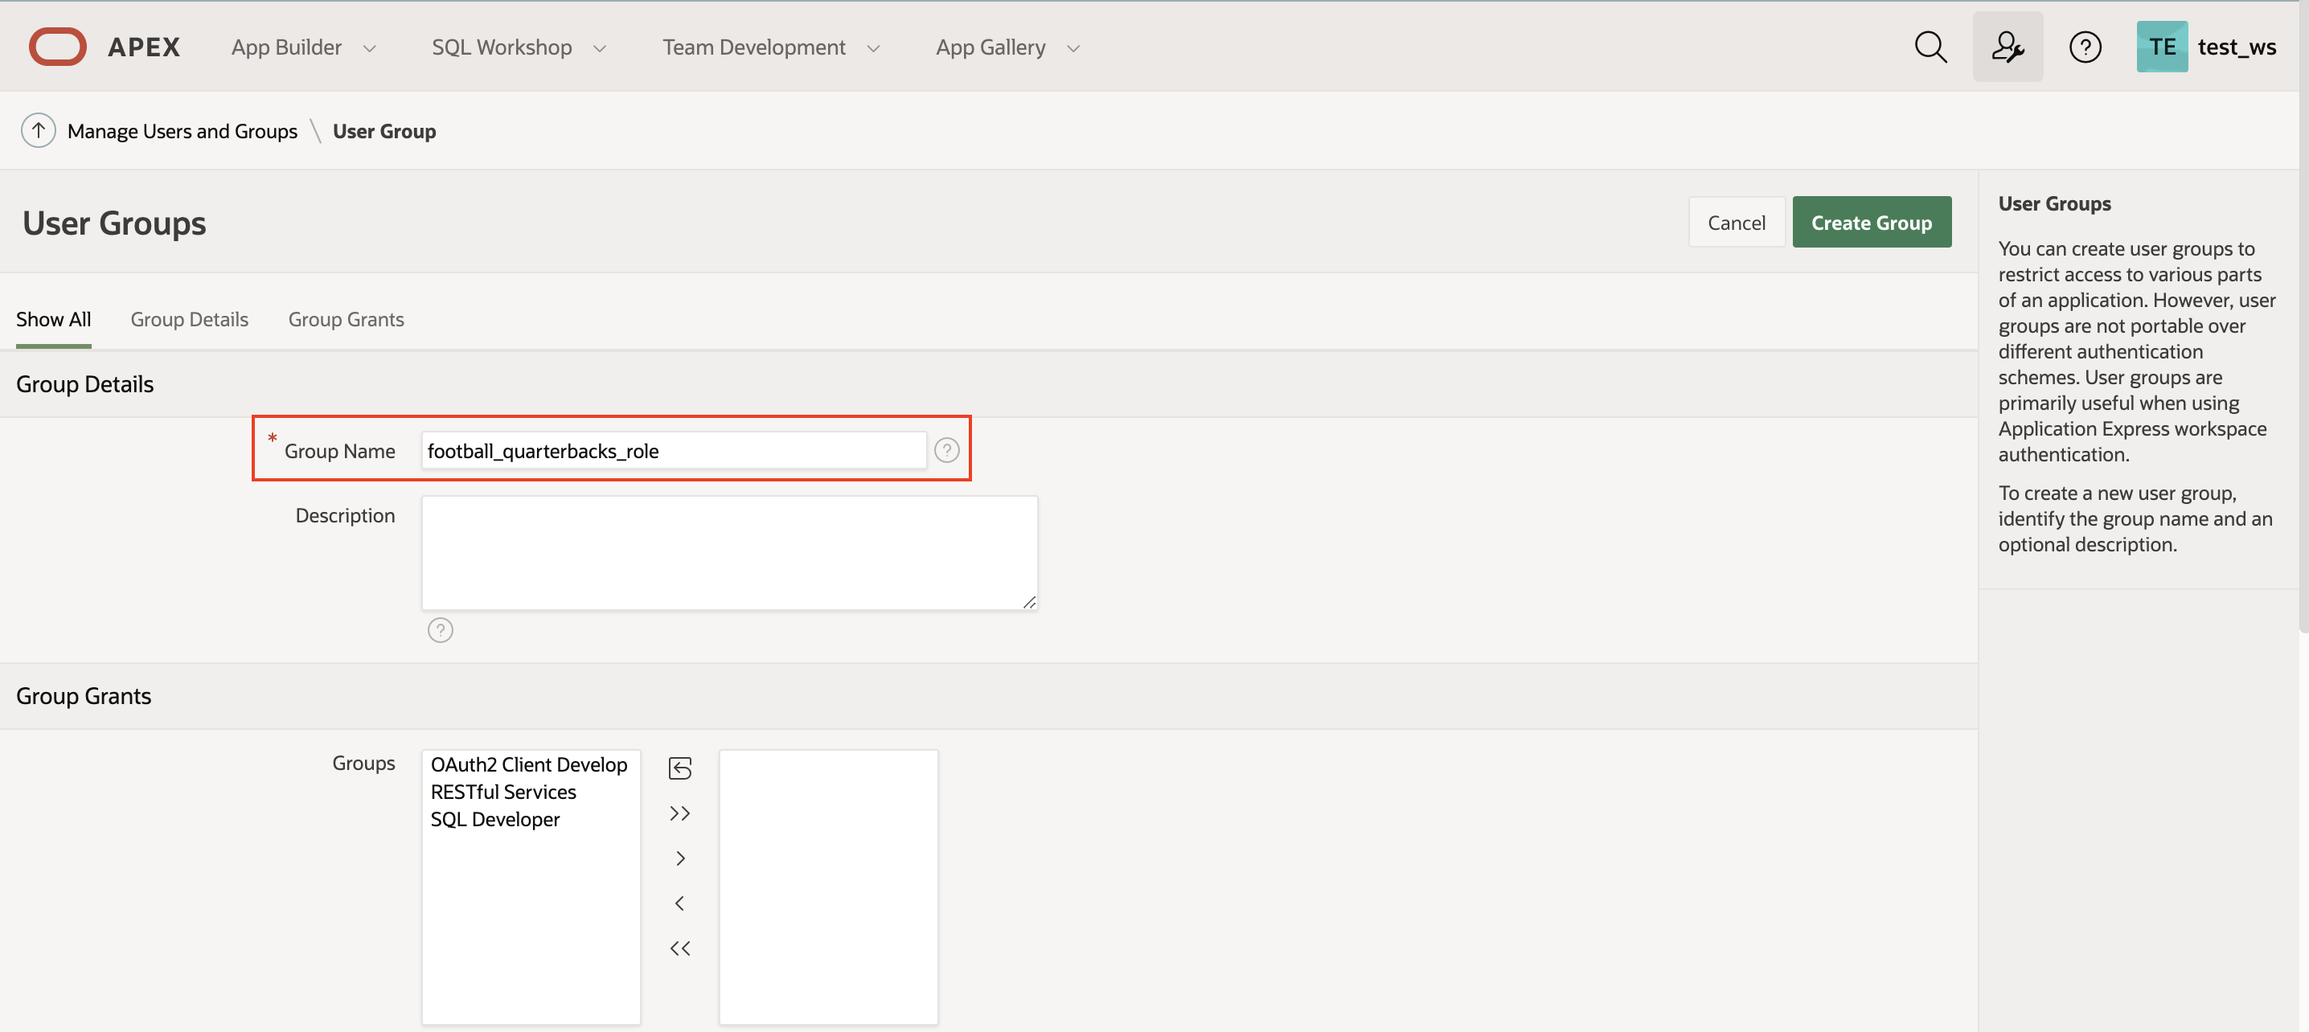Image resolution: width=2309 pixels, height=1032 pixels.
Task: Cancel the group creation
Action: click(x=1735, y=222)
